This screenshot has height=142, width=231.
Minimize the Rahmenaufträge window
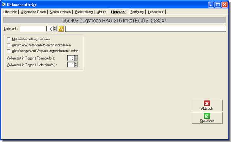pos(211,5)
